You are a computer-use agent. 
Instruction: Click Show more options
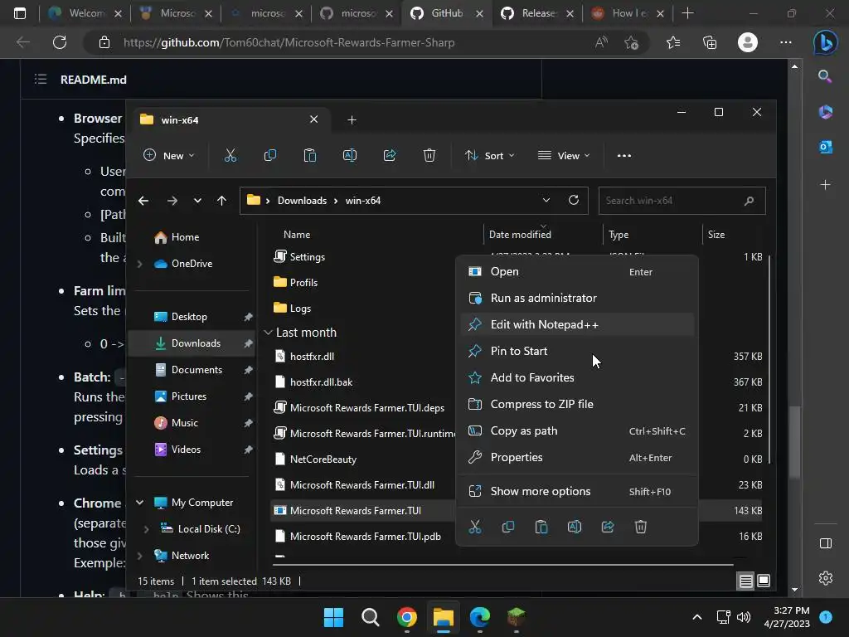point(577,491)
